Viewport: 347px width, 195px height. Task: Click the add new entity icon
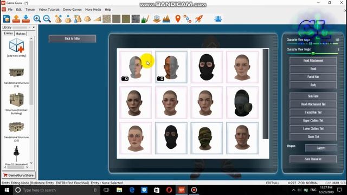(17, 45)
